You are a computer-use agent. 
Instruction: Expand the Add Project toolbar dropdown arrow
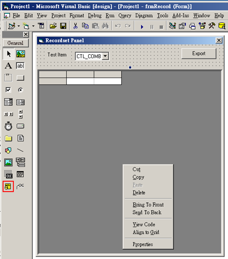[18, 26]
